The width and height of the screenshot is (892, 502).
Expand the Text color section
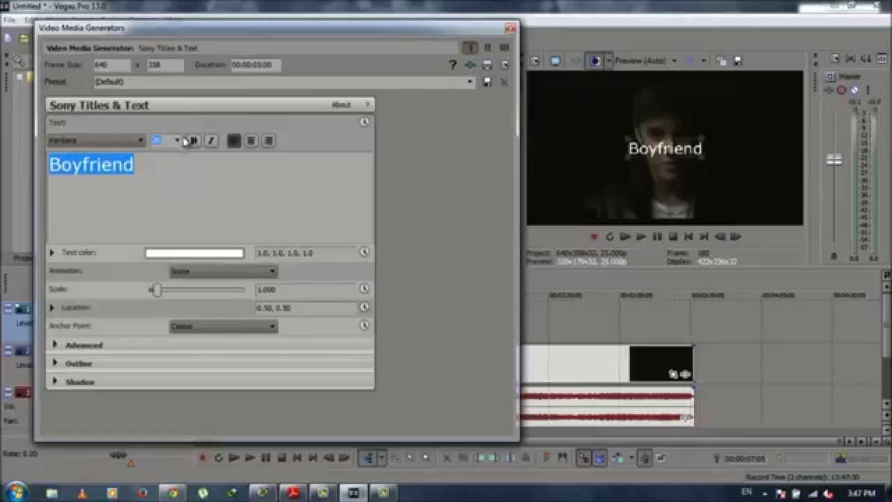pos(52,252)
